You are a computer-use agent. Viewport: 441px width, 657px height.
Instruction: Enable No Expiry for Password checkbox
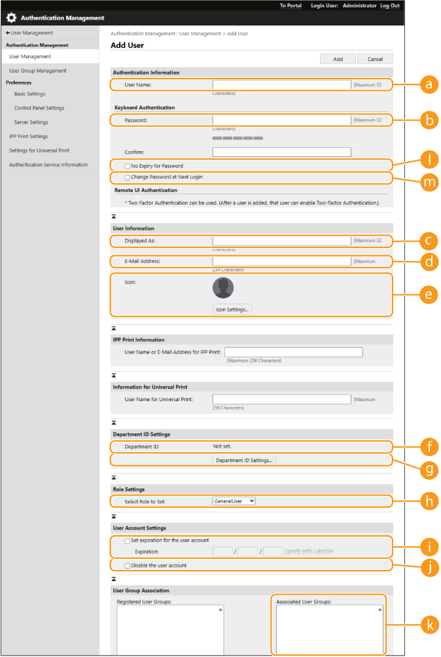(128, 166)
